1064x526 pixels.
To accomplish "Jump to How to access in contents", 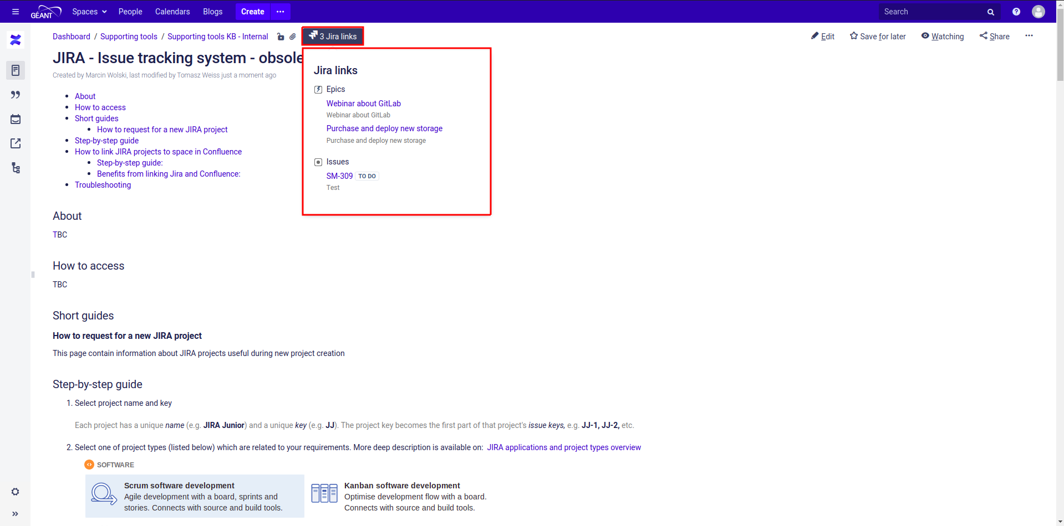I will click(100, 107).
